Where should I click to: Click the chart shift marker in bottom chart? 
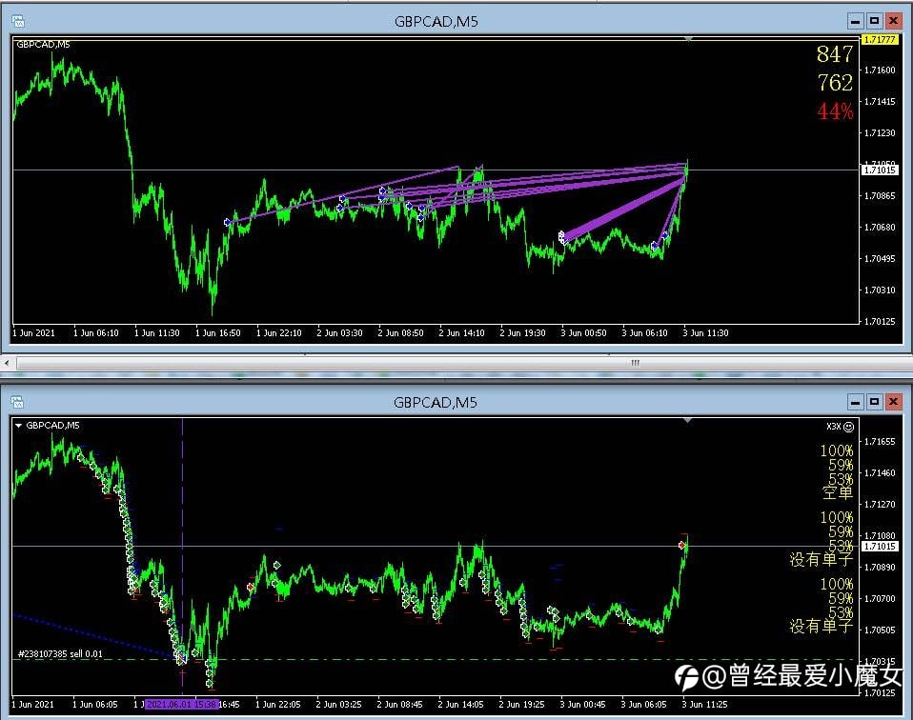[688, 420]
